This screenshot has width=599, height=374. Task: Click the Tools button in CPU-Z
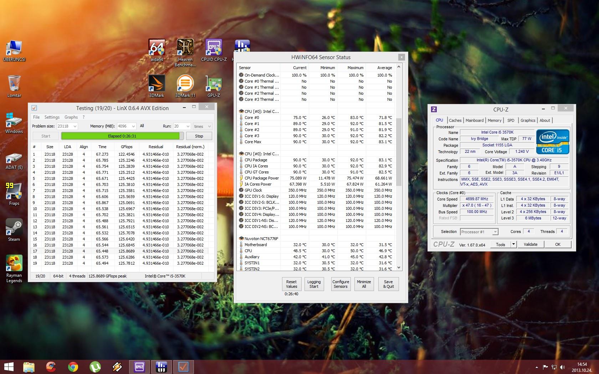point(501,244)
